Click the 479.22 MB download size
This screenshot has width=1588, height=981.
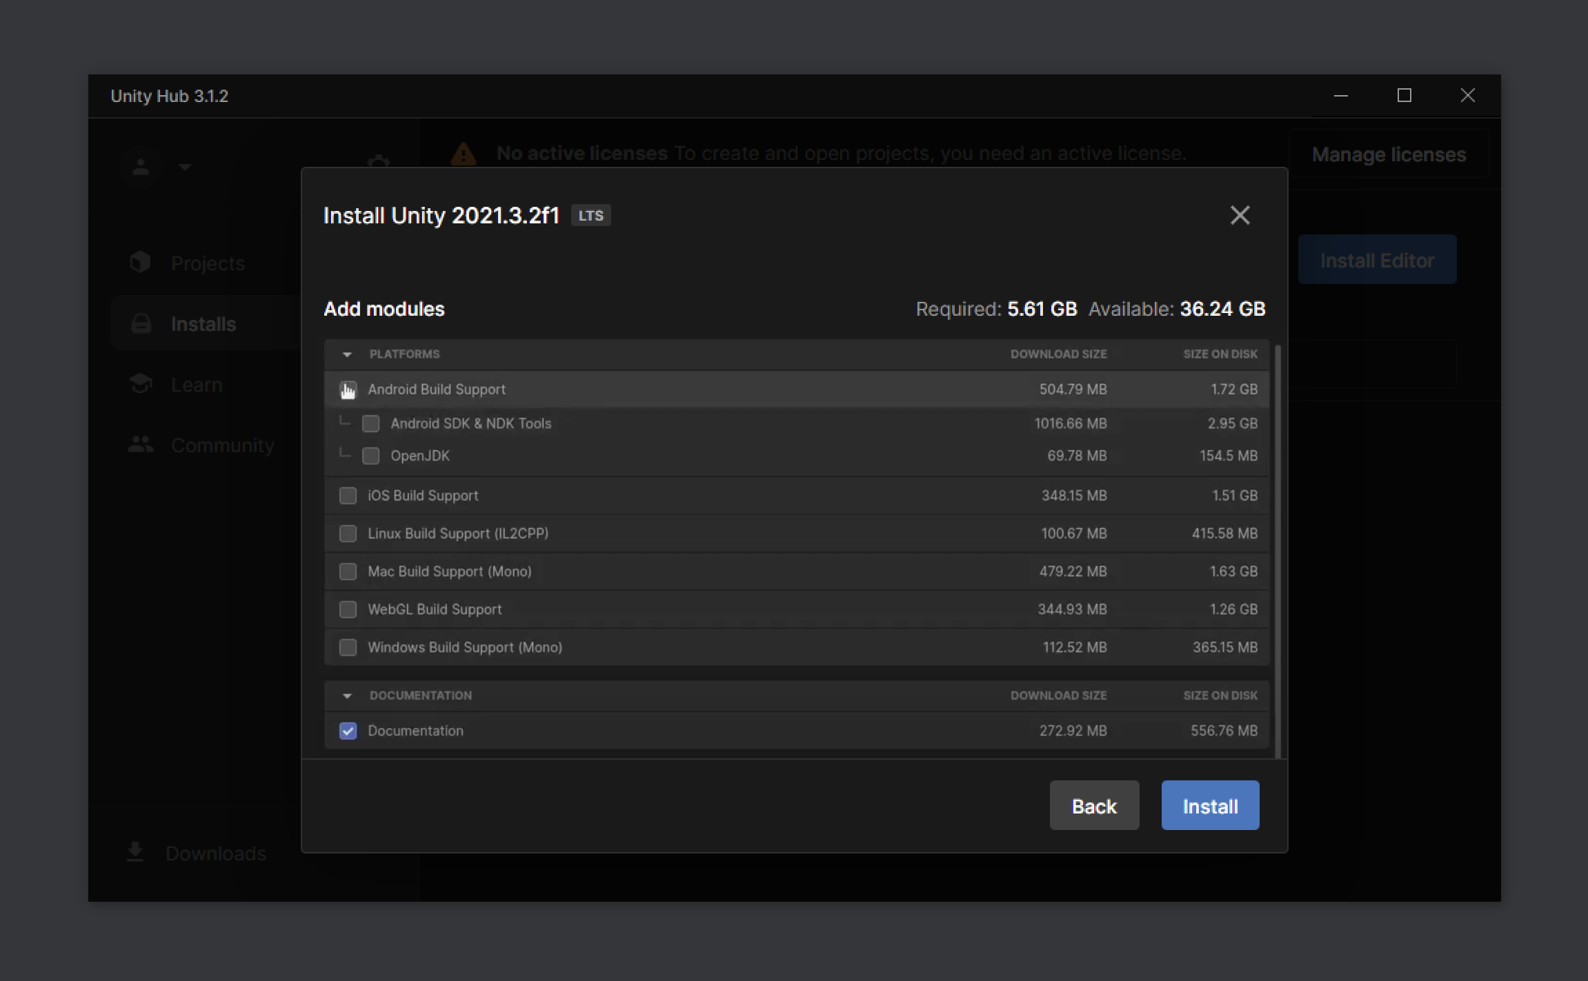click(x=1073, y=572)
